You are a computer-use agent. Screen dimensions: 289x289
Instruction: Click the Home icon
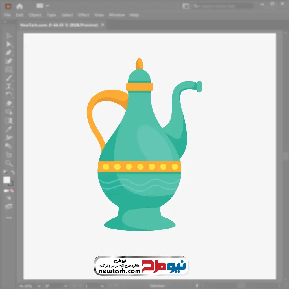[19, 6]
